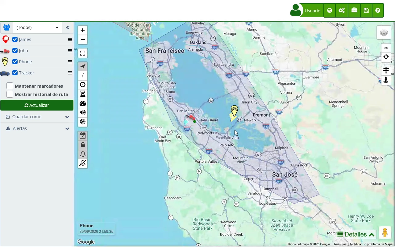
Task: Select the ruler measure tool
Action: coord(386,48)
